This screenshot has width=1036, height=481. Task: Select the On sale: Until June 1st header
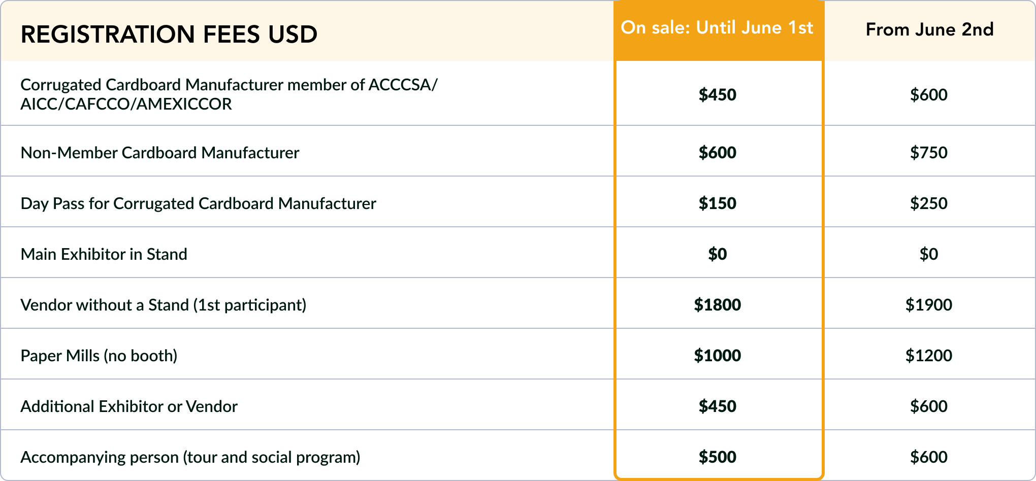pos(717,27)
